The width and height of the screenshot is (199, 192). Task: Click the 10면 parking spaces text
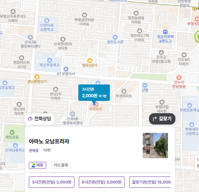[x=47, y=150]
